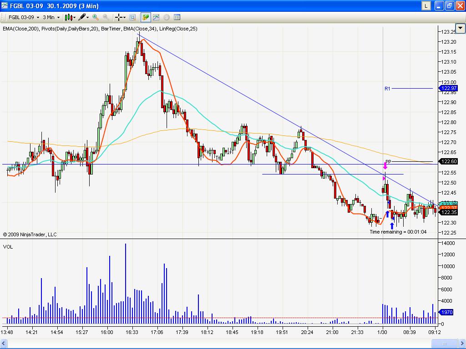
Task: Click the L link button in the title bar
Action: click(x=426, y=5)
